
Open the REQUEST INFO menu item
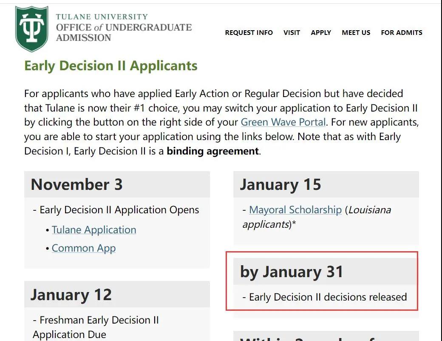tap(249, 32)
